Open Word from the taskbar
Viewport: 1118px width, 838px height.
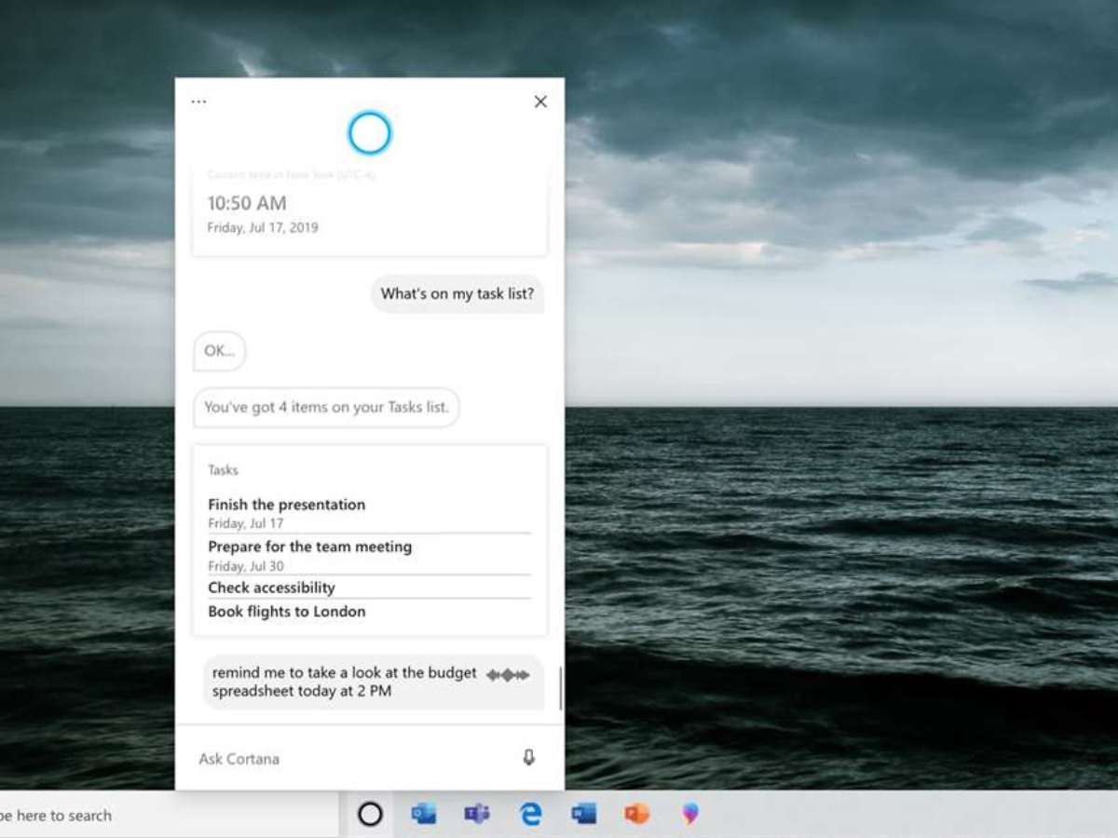pyautogui.click(x=584, y=815)
